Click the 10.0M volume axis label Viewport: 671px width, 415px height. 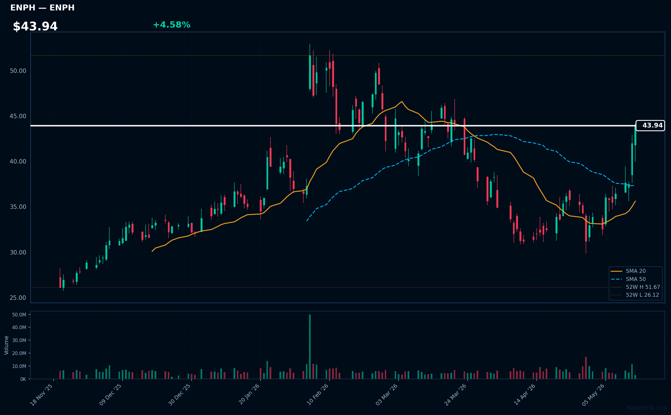(19, 366)
